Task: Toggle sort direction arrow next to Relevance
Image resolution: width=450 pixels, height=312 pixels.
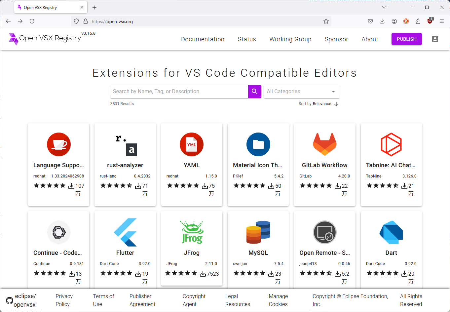Action: point(336,104)
